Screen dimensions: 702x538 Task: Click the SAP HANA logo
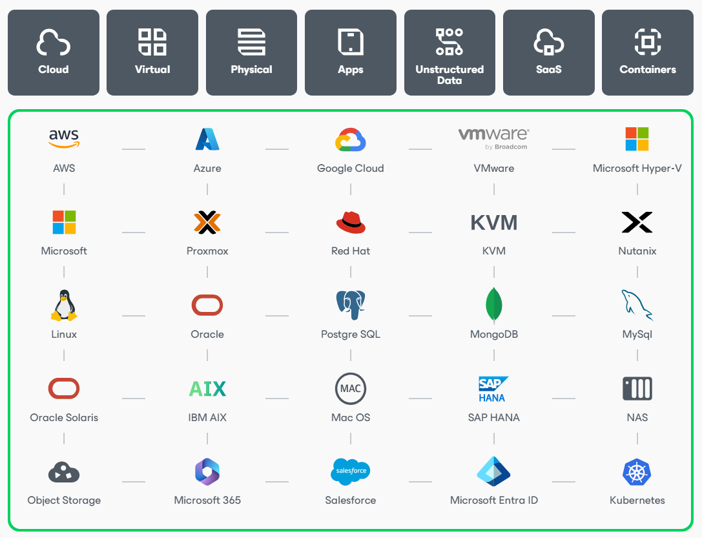coord(493,388)
